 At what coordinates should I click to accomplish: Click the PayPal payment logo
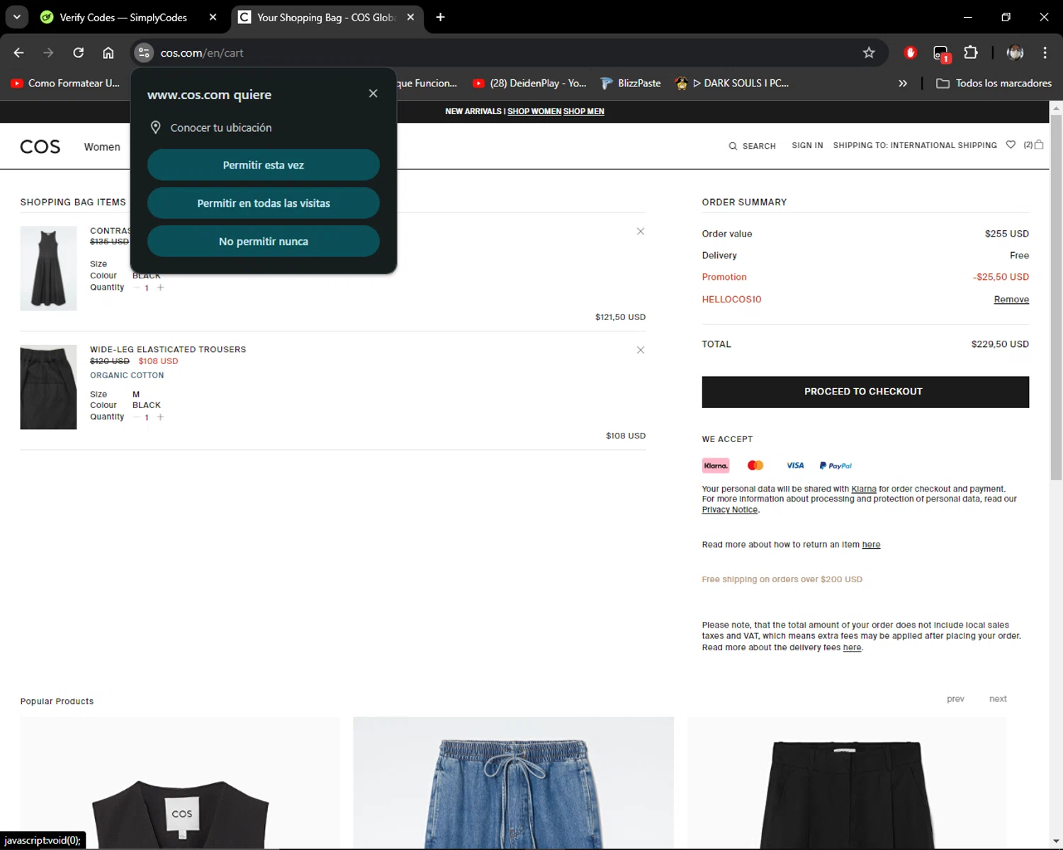coord(836,465)
